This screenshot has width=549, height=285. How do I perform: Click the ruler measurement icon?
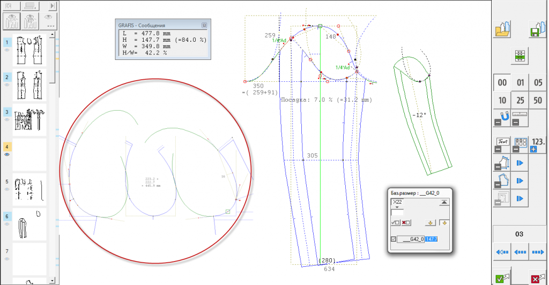point(520,114)
